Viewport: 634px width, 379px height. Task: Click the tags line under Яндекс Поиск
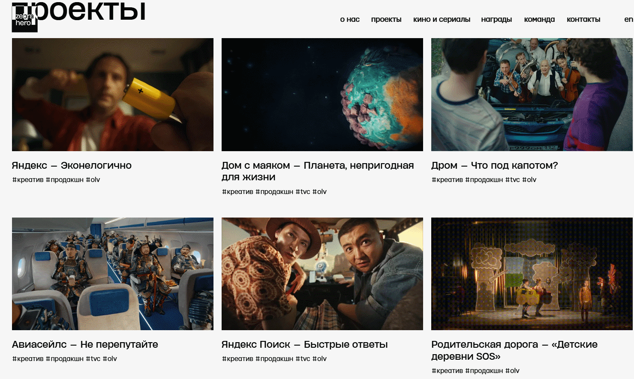[274, 359]
